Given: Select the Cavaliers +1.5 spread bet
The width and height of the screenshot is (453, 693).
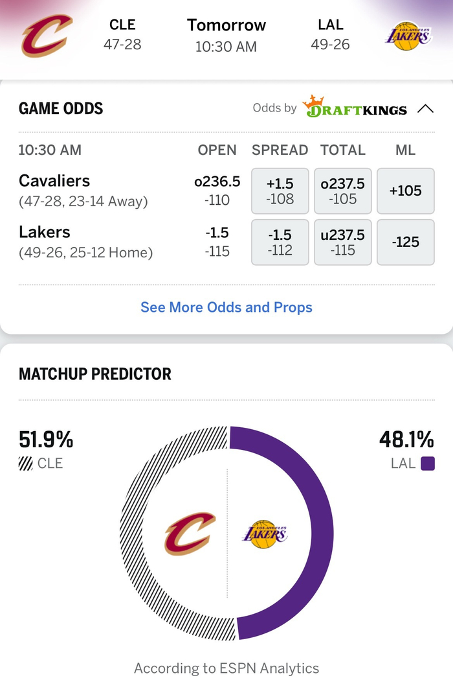Looking at the screenshot, I should click(x=280, y=190).
